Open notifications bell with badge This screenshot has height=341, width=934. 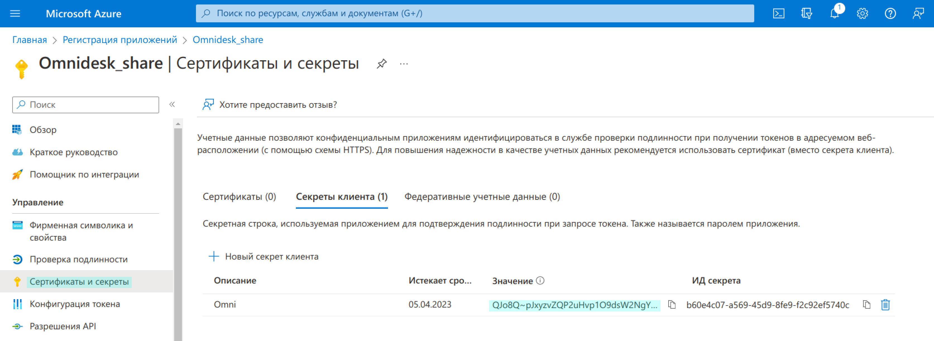click(835, 13)
